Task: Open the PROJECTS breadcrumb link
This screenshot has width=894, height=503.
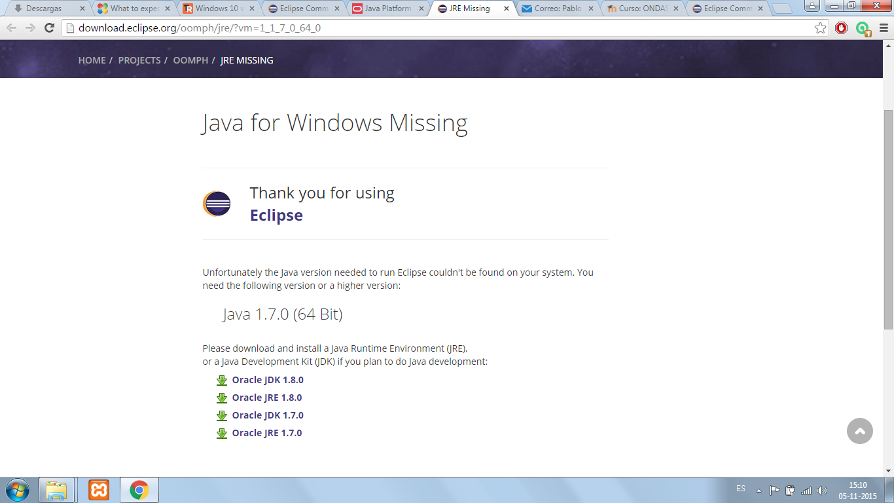Action: pyautogui.click(x=139, y=60)
